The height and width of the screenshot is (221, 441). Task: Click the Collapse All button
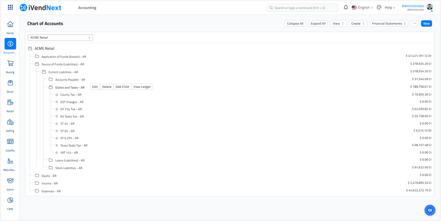tap(295, 24)
